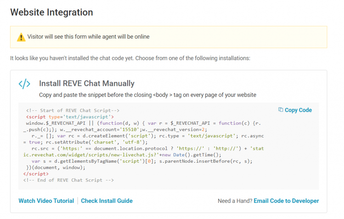
Task: Click the copy icon beside Copy Code
Action: 281,110
